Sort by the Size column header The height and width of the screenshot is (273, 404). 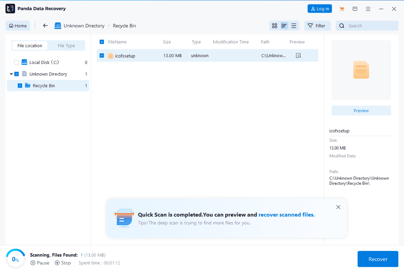click(x=167, y=42)
